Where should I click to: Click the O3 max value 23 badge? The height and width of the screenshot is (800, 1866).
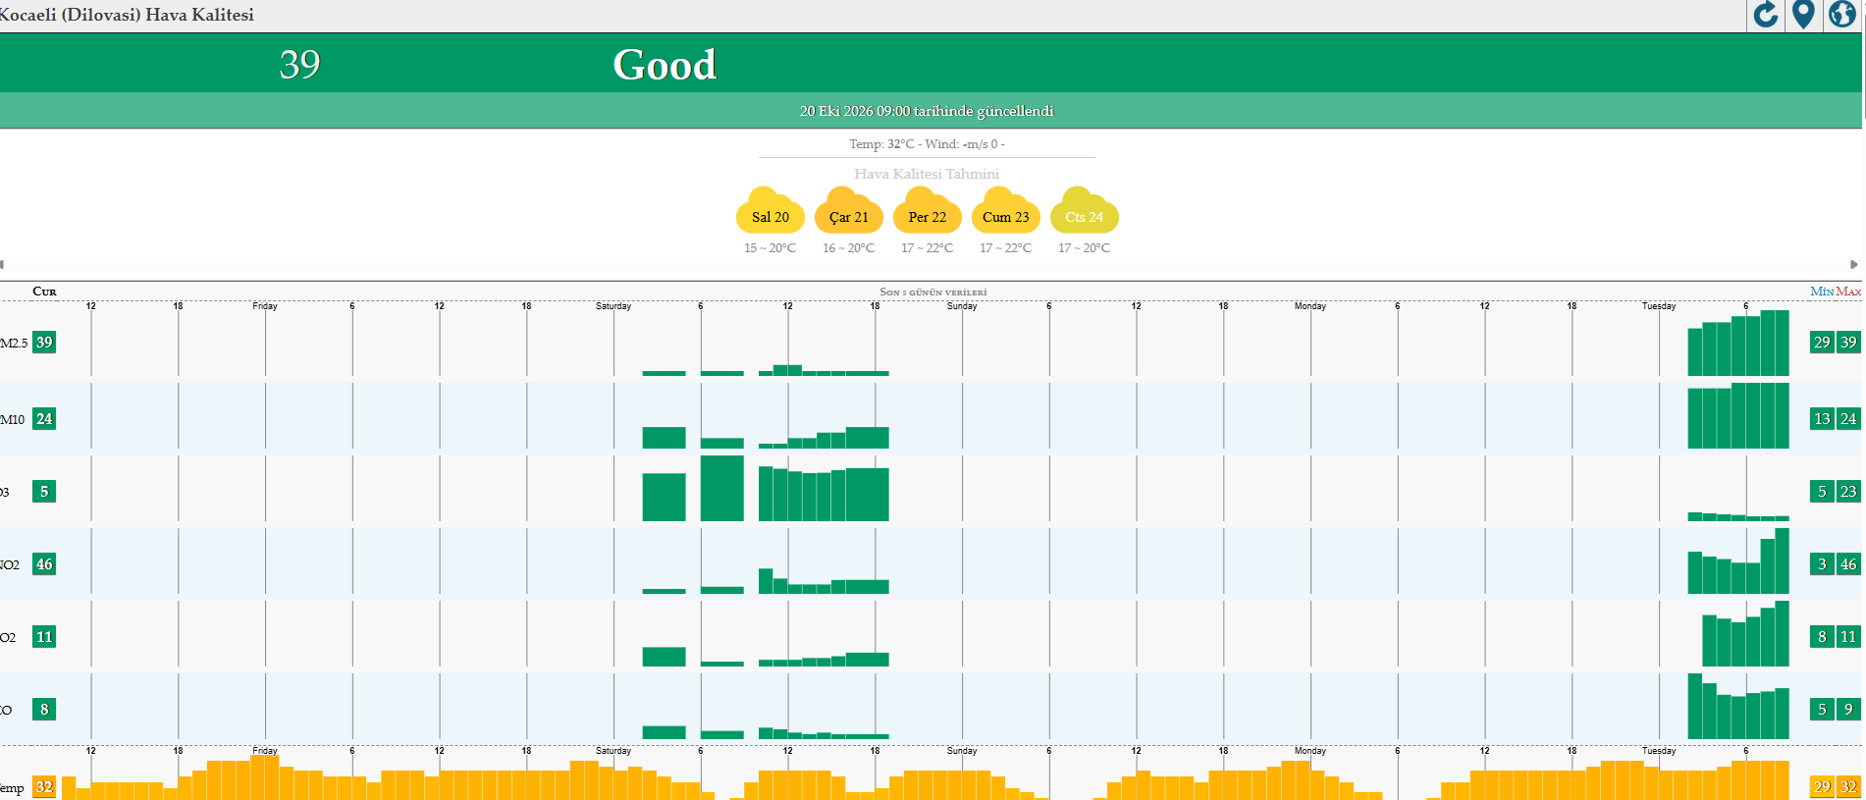point(1848,492)
